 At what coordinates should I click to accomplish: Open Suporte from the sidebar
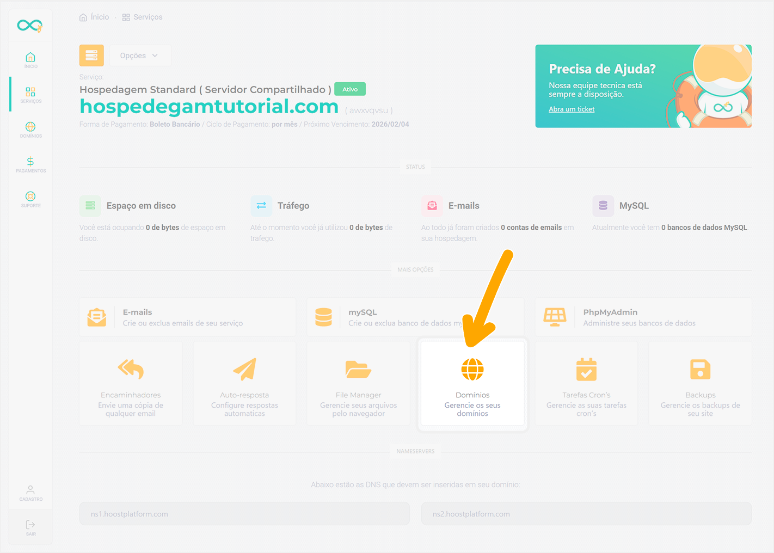coord(30,199)
